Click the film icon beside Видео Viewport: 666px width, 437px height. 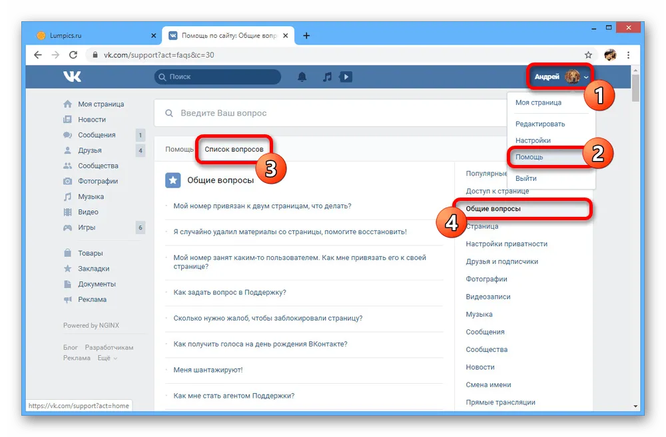point(67,212)
